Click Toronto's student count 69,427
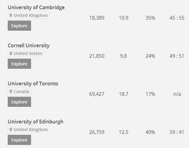Viewport: 189px width, 148px height. point(97,94)
